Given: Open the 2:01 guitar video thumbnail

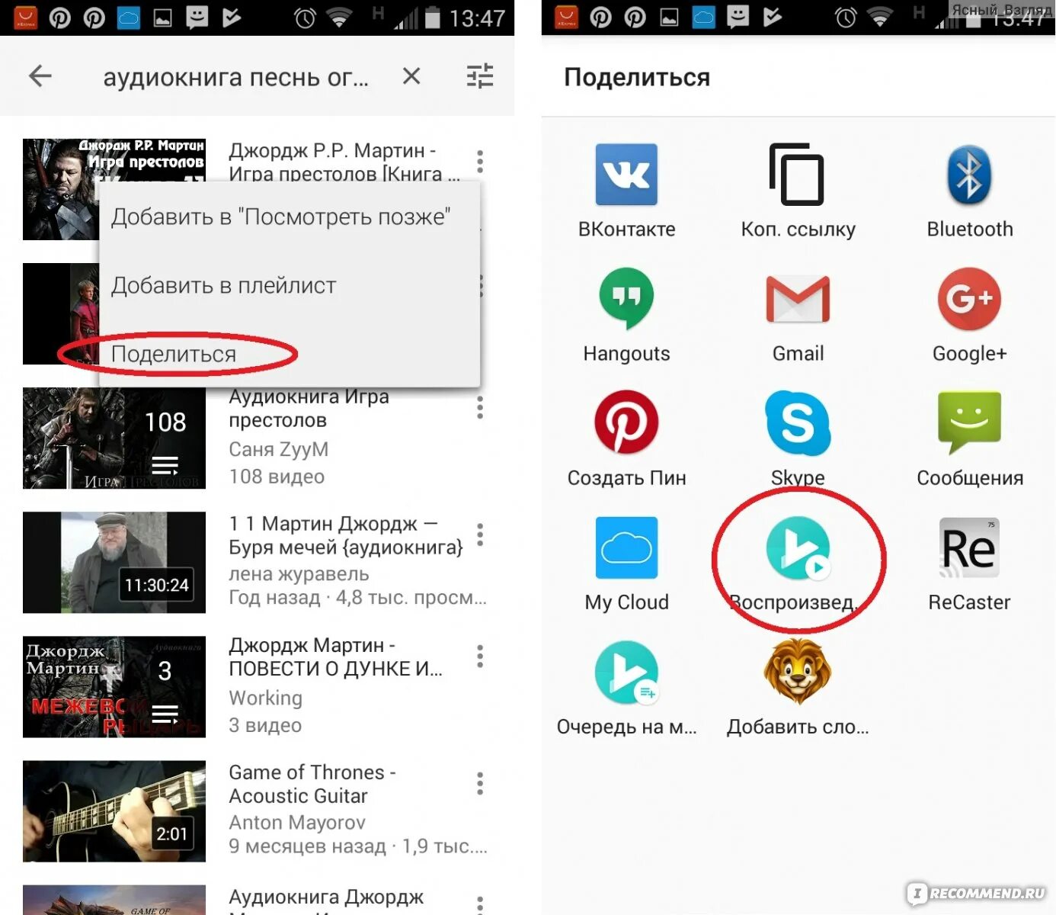Looking at the screenshot, I should pyautogui.click(x=114, y=811).
